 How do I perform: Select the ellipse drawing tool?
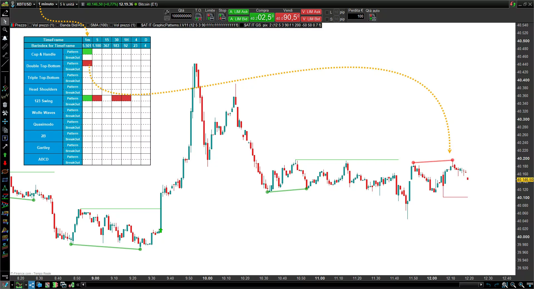(x=5, y=171)
